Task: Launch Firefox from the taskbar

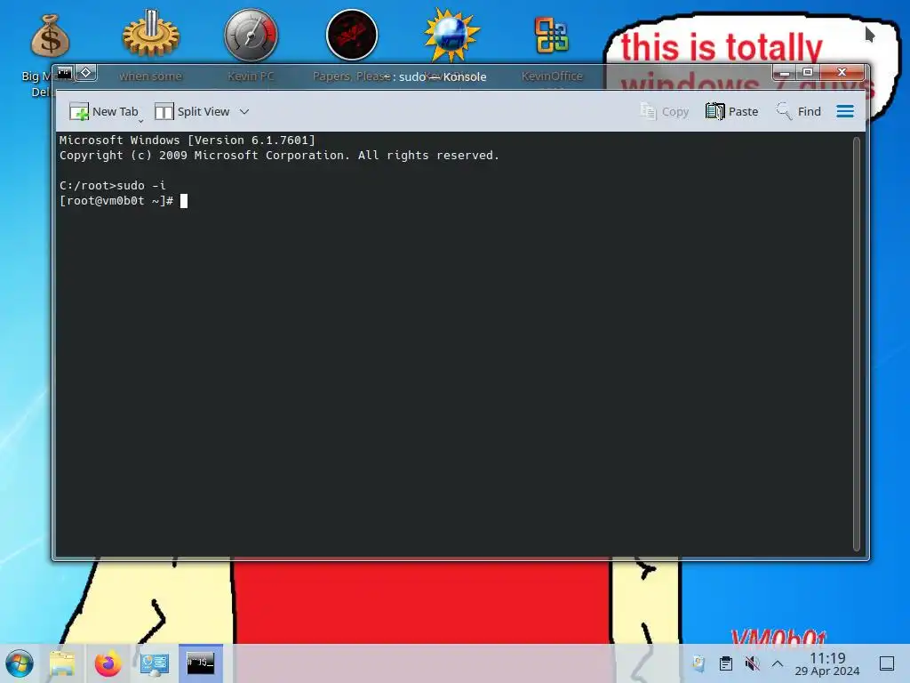Action: tap(108, 663)
